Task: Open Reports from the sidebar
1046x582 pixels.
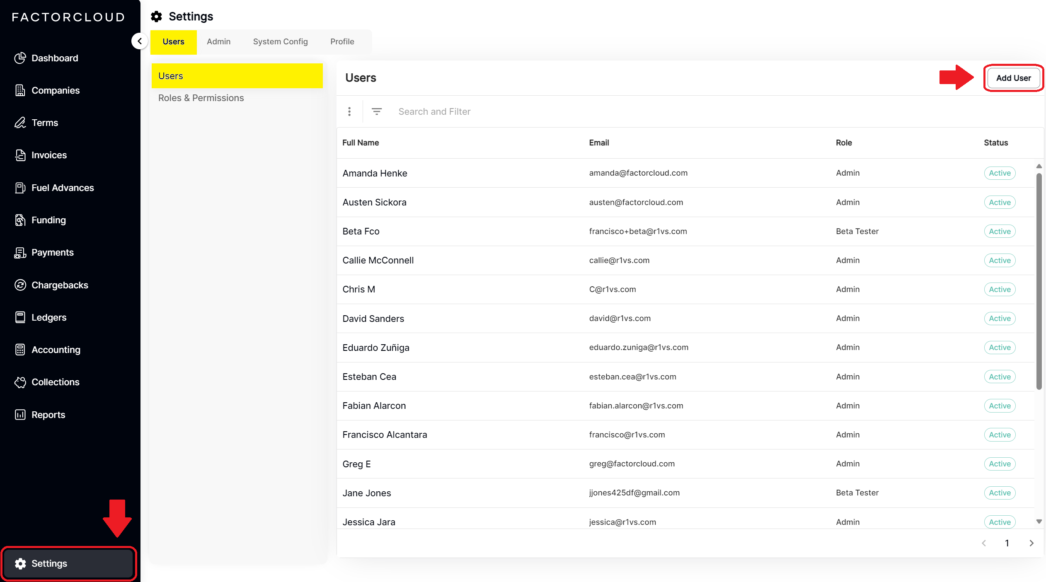Action: [48, 414]
